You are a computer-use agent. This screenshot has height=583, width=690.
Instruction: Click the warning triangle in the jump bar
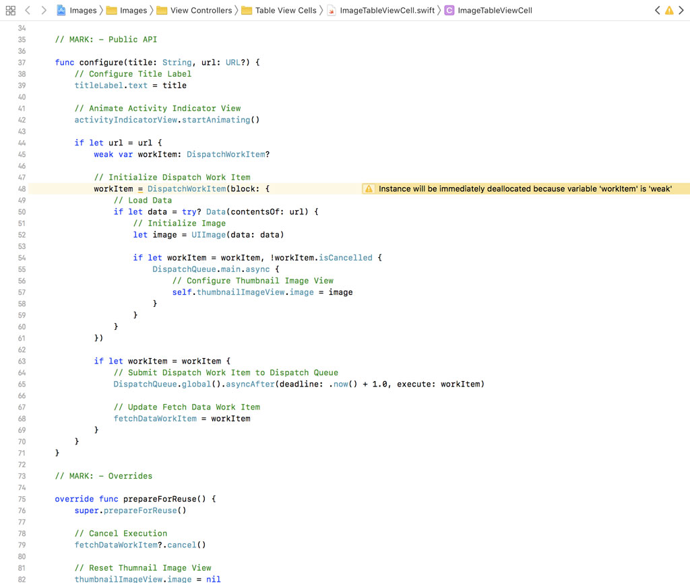pyautogui.click(x=669, y=10)
